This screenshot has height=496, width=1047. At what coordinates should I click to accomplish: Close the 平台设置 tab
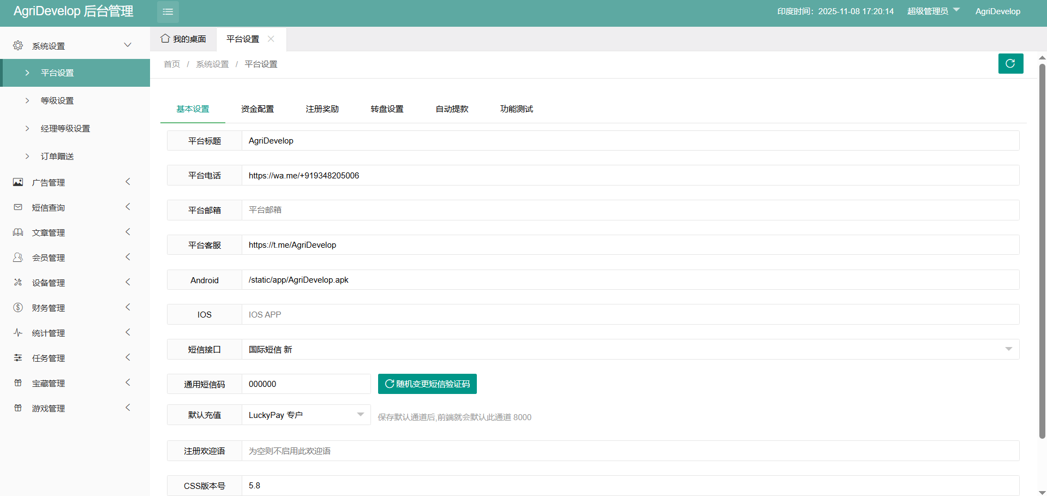click(271, 39)
